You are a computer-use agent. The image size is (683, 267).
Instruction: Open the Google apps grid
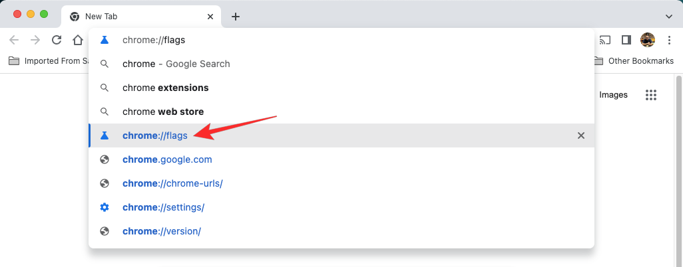point(651,95)
